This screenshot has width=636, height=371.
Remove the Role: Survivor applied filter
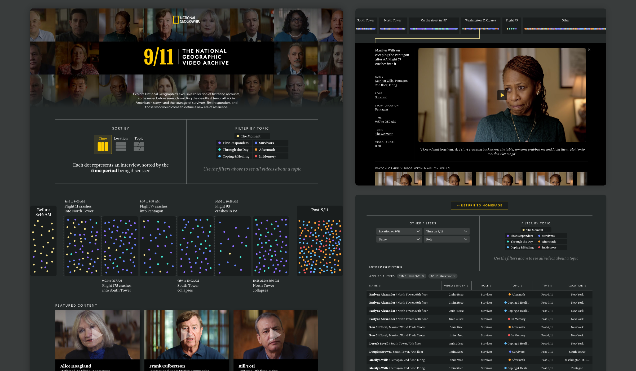tap(454, 276)
